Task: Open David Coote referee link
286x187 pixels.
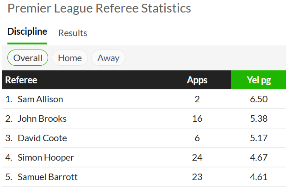Action: pyautogui.click(x=42, y=138)
